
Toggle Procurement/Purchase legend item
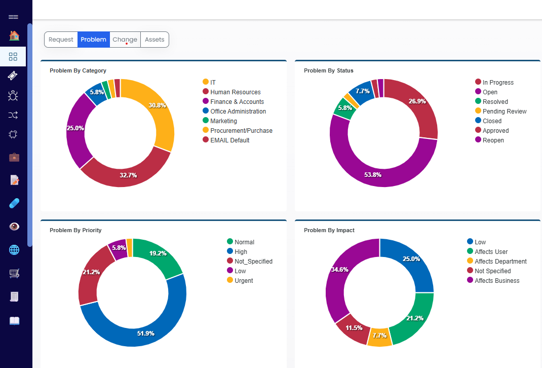(238, 131)
